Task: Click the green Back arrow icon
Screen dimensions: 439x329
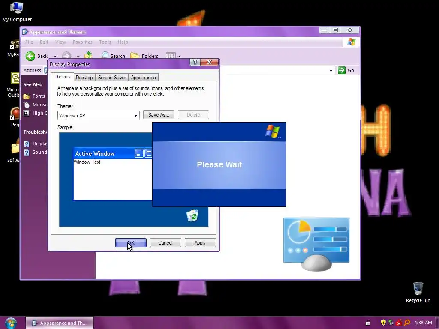Action: click(30, 56)
